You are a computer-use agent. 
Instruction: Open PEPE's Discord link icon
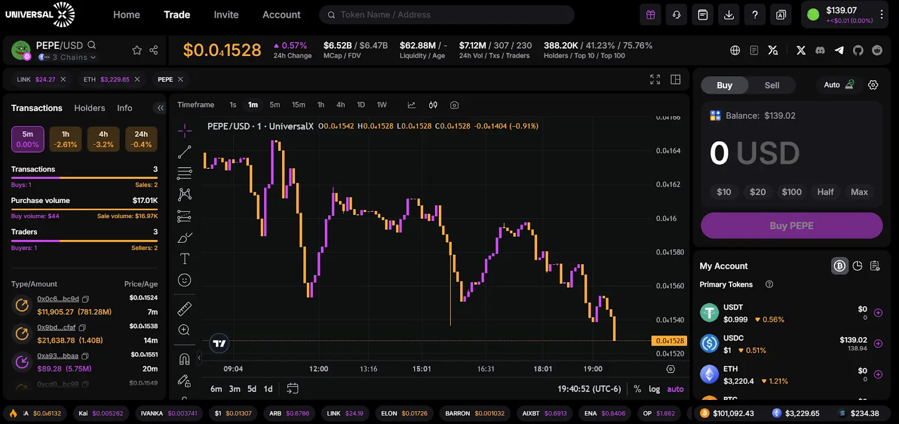820,50
